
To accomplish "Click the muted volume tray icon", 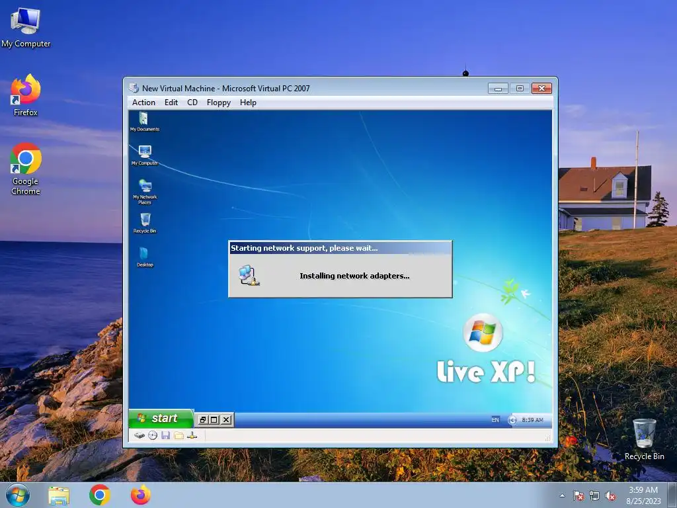I will click(x=610, y=496).
